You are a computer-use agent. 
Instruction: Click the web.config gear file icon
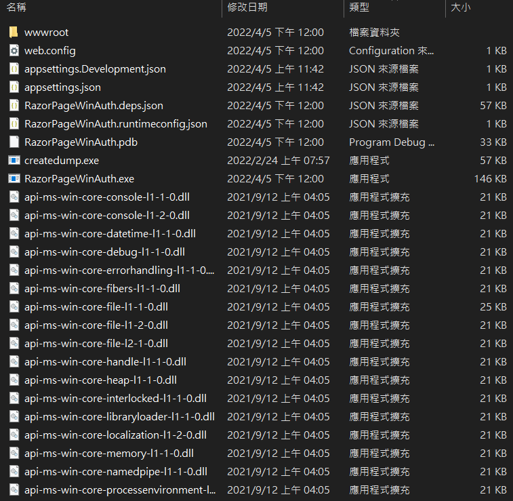(x=14, y=51)
